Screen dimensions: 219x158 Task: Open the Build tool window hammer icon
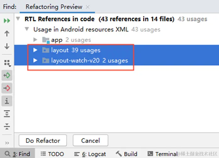(119, 154)
